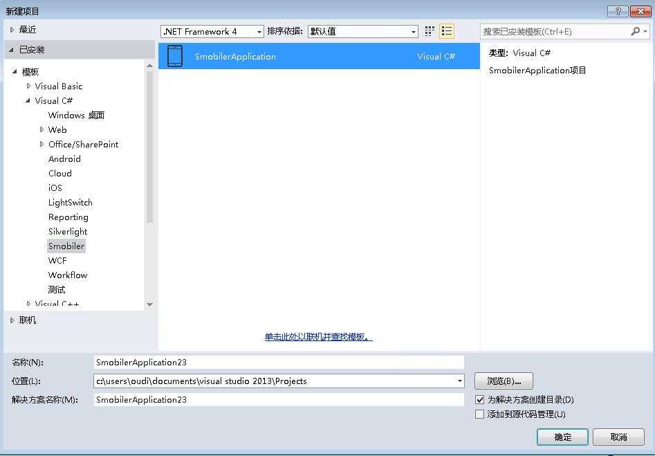Click the template tree scroll up arrow

[x=149, y=66]
